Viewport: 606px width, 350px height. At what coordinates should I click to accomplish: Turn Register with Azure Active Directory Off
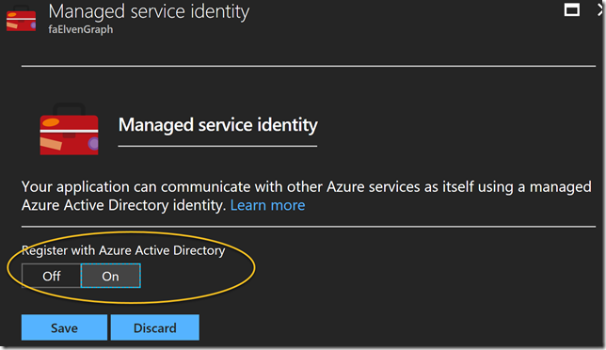coord(52,276)
